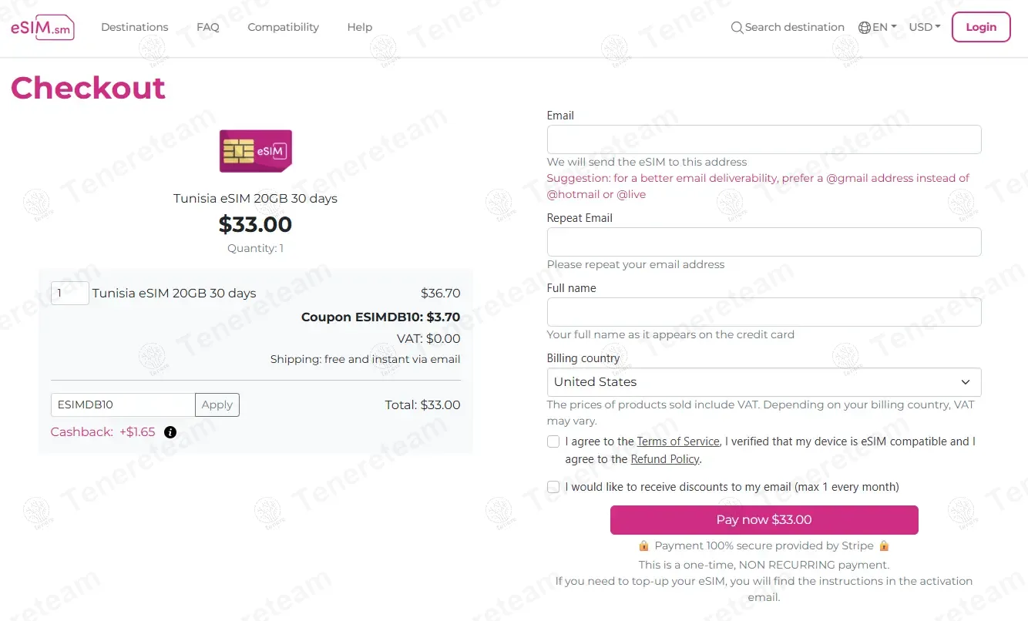Click the Login button
1028x621 pixels.
[x=981, y=27]
